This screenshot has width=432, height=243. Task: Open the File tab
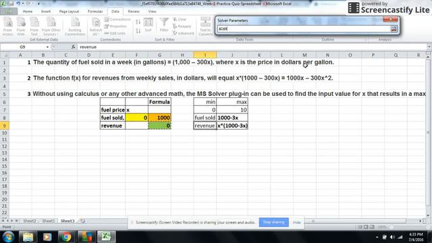(9, 11)
